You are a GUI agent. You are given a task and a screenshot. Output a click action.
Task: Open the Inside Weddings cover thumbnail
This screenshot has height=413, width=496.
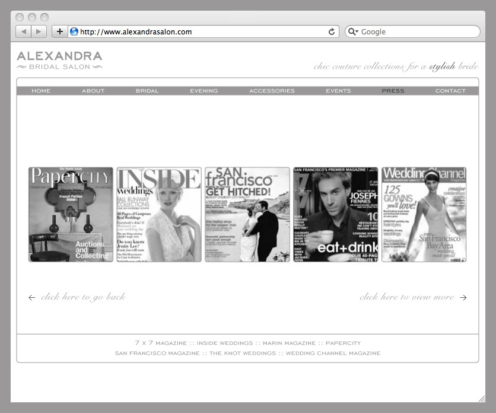pos(159,215)
